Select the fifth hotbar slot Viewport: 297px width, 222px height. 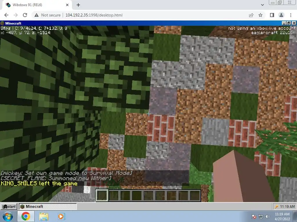click(149, 196)
